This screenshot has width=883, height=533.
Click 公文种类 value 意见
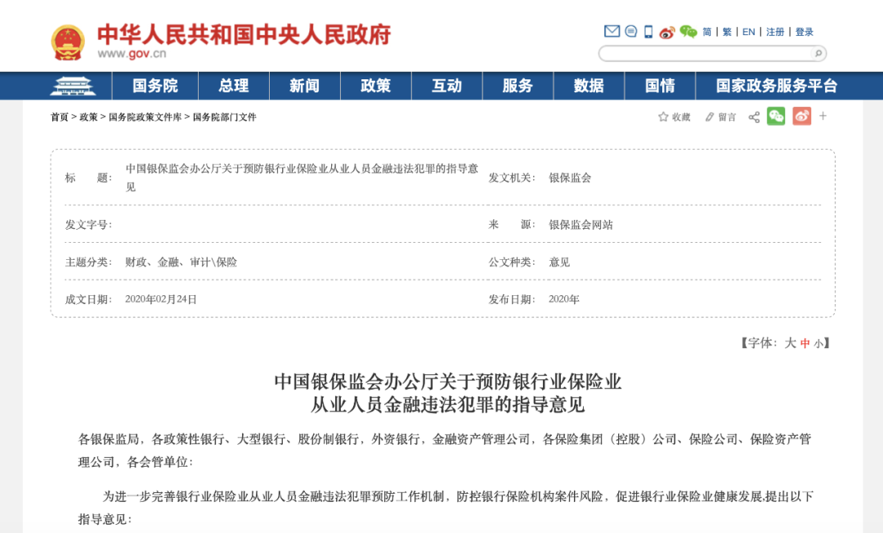(x=559, y=262)
